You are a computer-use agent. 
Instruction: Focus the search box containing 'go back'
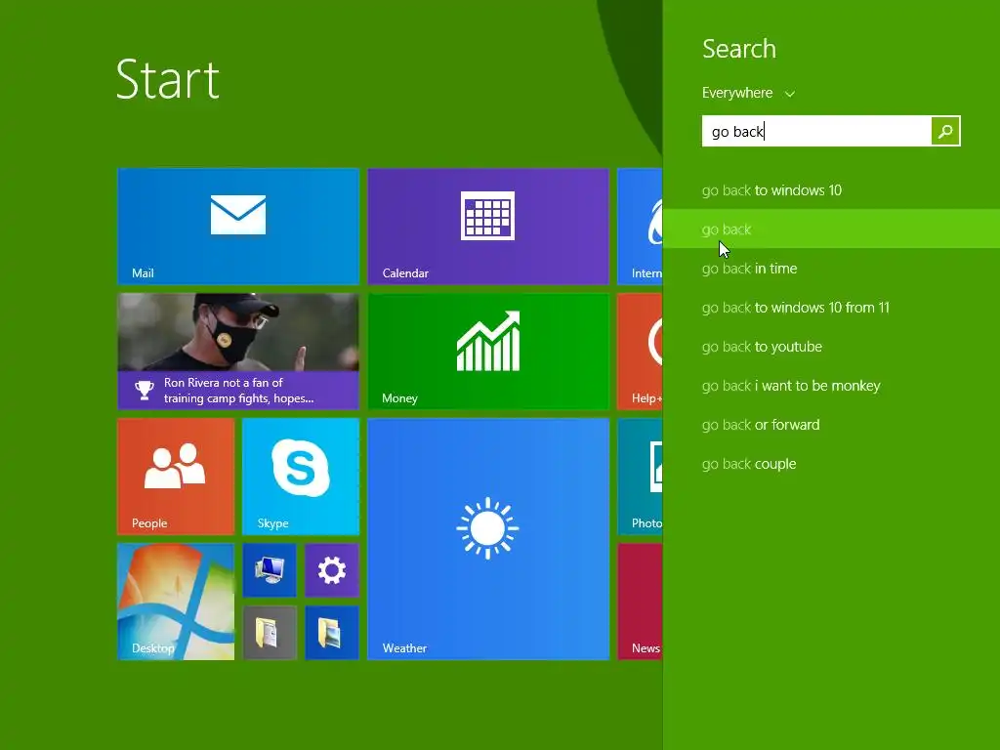click(x=816, y=131)
